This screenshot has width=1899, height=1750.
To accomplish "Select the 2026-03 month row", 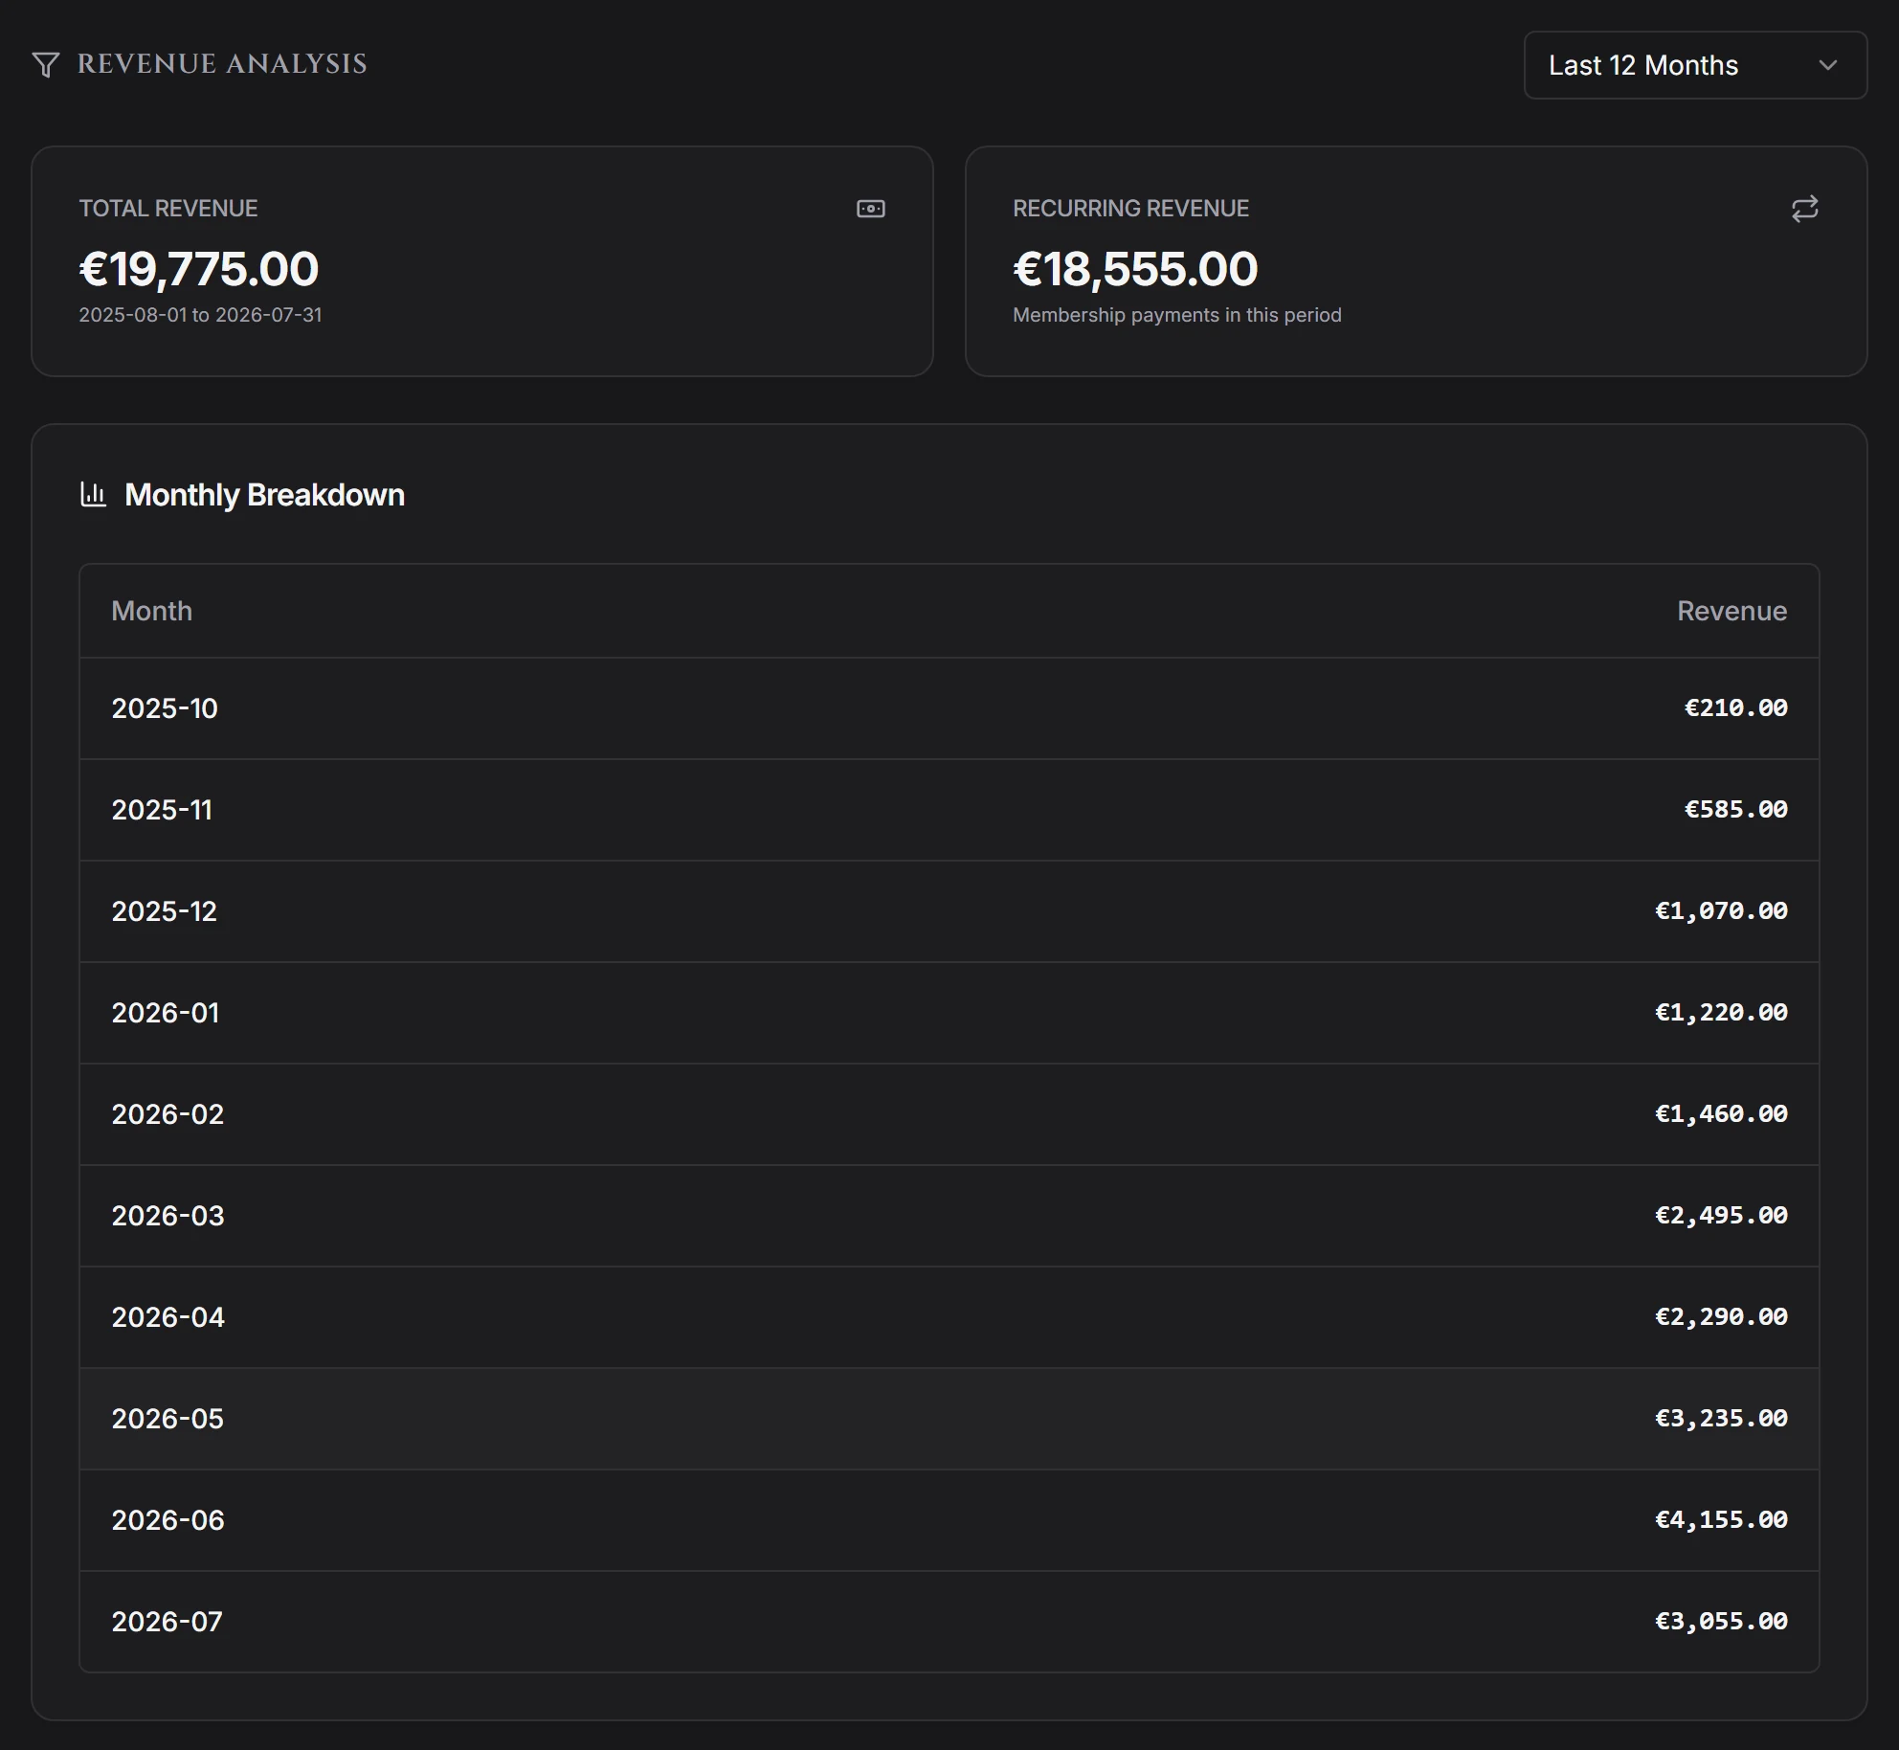I will 949,1216.
